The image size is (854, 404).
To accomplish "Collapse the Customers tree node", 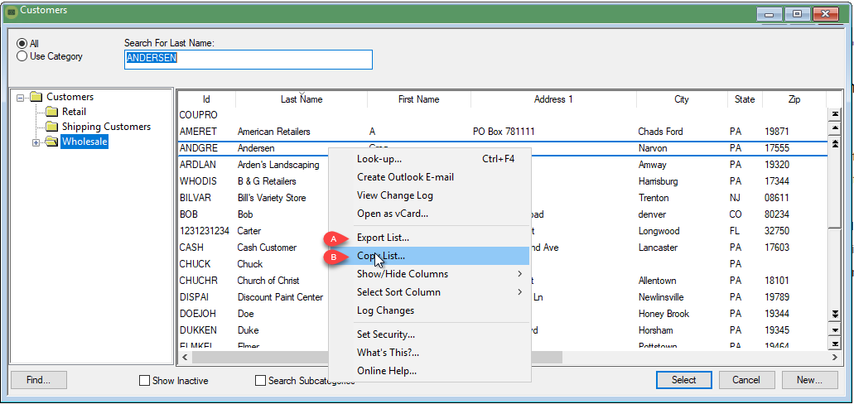I will (21, 98).
